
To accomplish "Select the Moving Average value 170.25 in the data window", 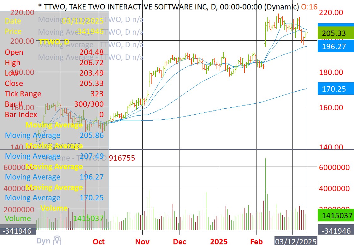I will coord(91,198).
